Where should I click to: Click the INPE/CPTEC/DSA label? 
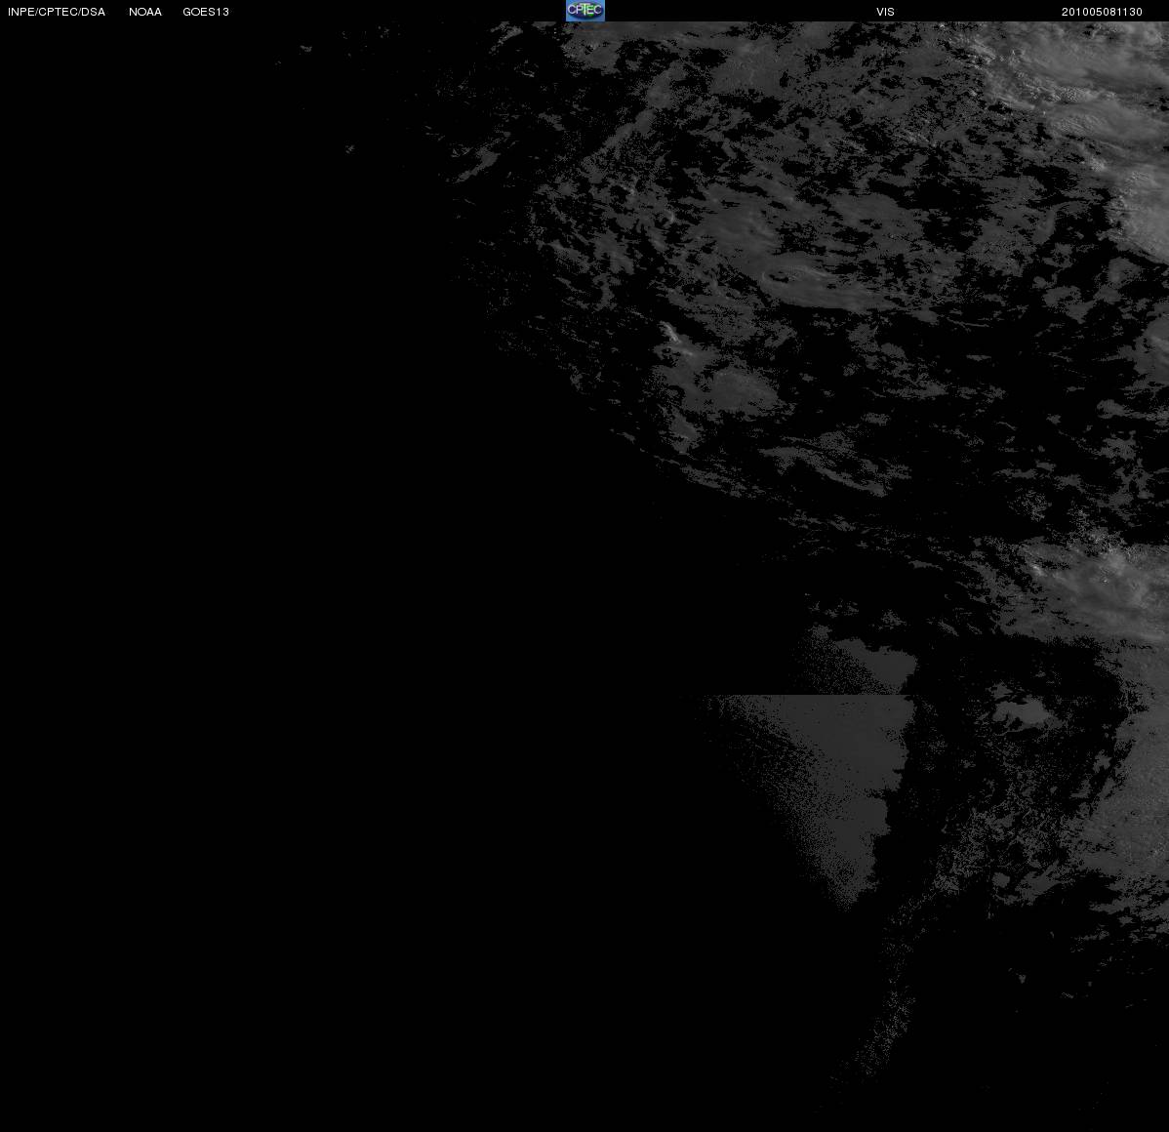pyautogui.click(x=57, y=12)
